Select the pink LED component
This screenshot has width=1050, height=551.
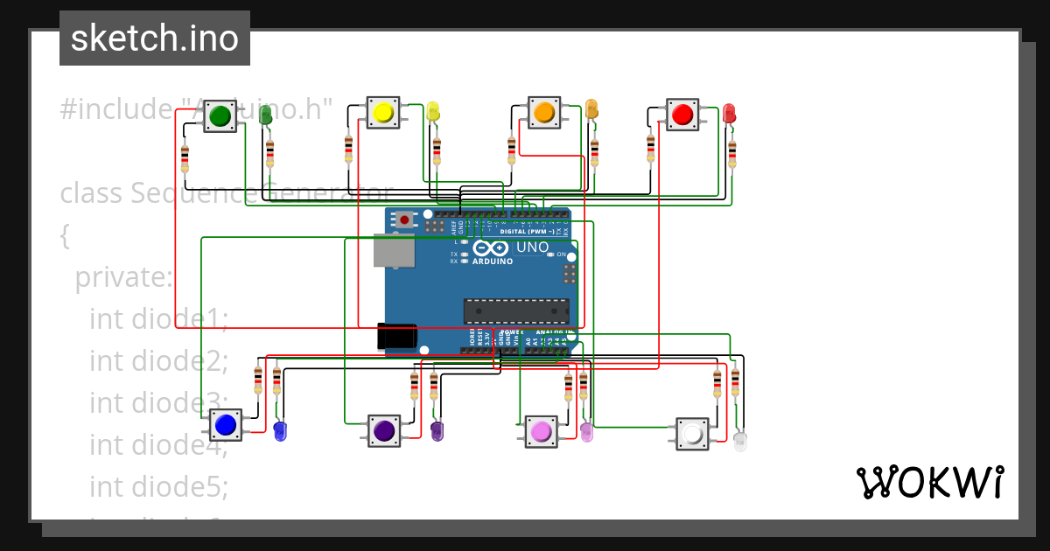[586, 433]
